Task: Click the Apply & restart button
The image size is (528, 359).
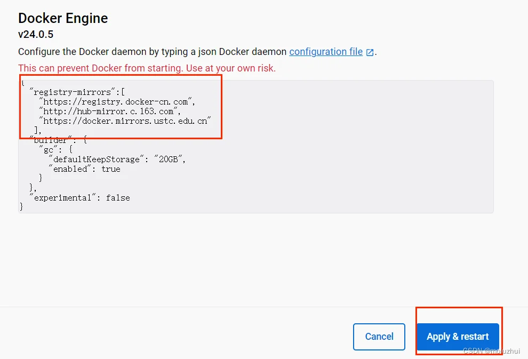Action: coord(458,337)
